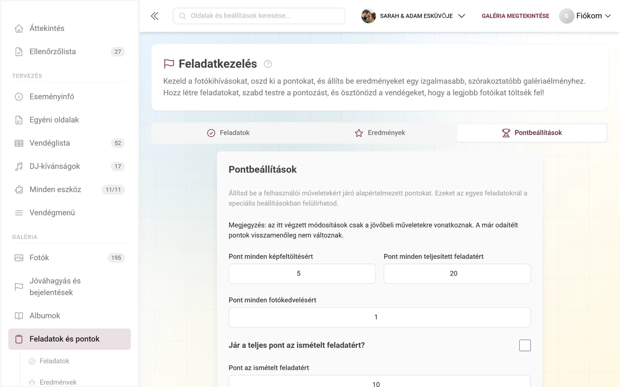Switch to the Feladatok tab
Image resolution: width=620 pixels, height=387 pixels.
click(228, 133)
